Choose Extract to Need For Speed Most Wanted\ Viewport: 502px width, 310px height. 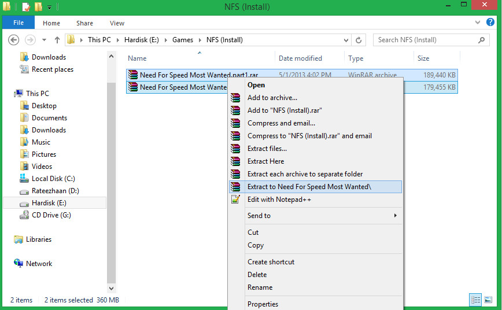tap(315, 187)
